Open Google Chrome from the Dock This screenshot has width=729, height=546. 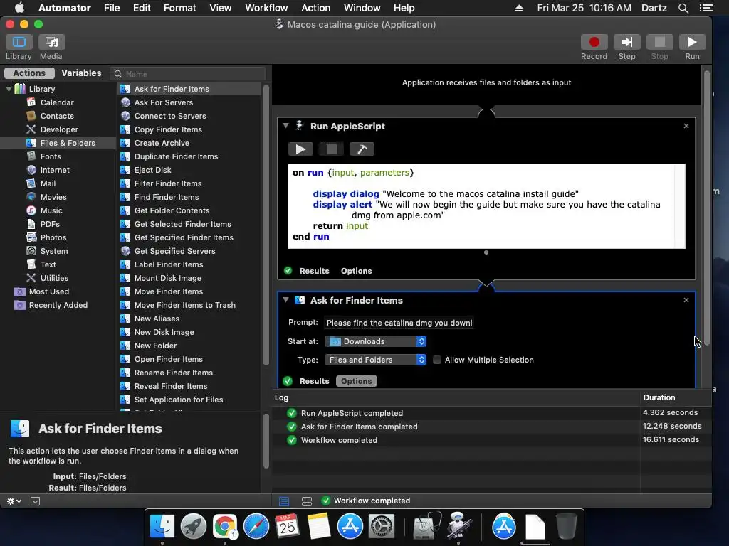tap(224, 527)
